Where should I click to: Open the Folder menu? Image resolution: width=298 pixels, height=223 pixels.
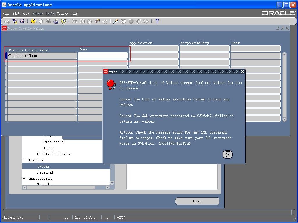click(x=38, y=13)
